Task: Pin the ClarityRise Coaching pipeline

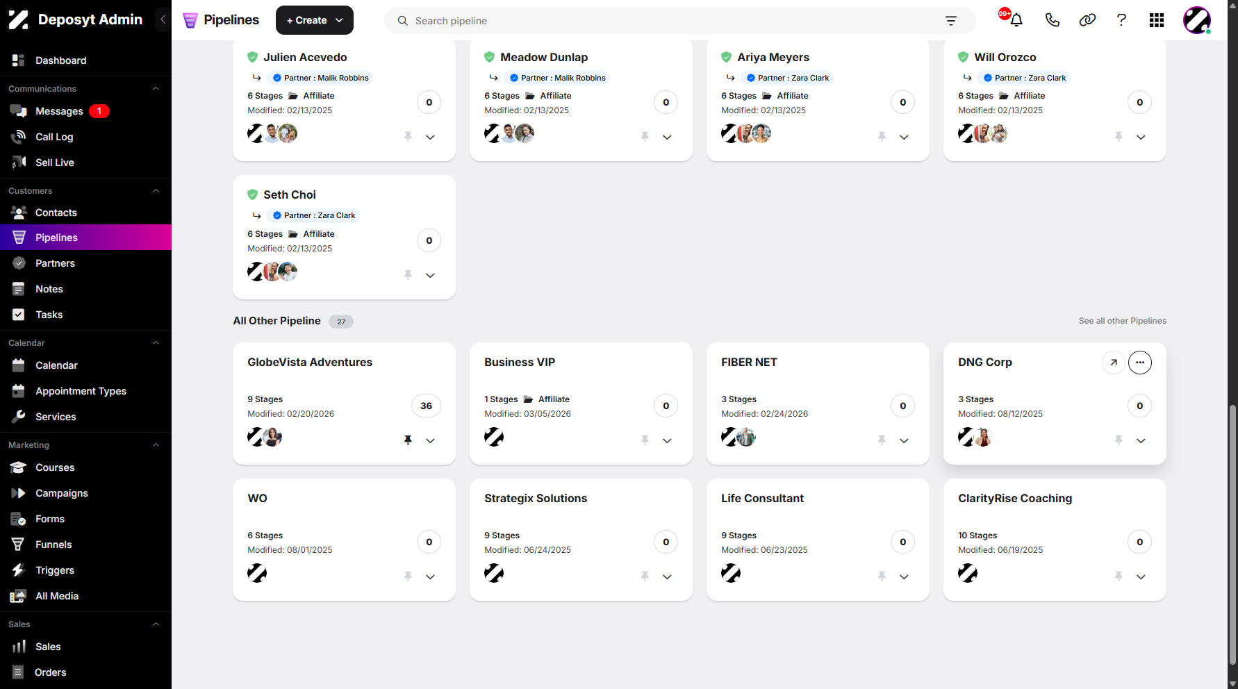Action: pos(1119,576)
